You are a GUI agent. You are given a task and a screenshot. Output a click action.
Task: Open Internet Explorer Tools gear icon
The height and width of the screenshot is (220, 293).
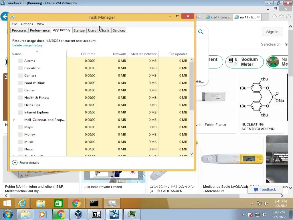[288, 17]
